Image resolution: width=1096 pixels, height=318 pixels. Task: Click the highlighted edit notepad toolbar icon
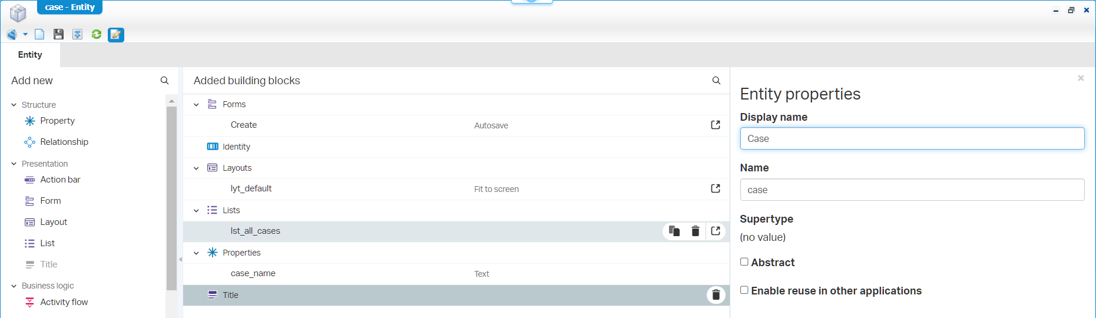116,35
